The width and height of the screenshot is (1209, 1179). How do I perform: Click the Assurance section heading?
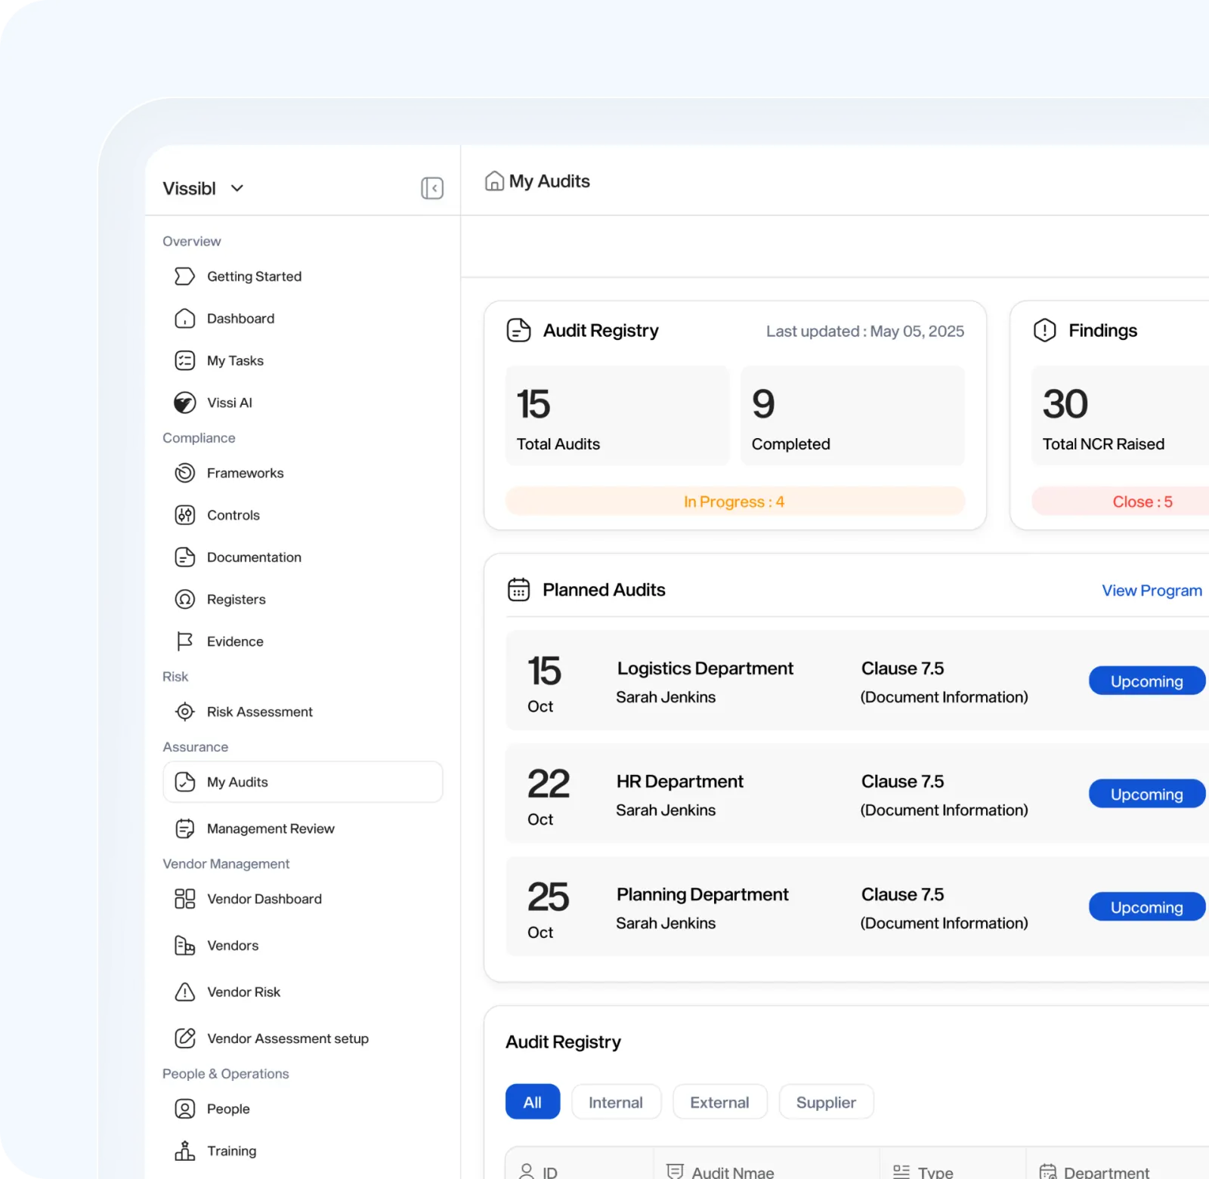pos(196,747)
